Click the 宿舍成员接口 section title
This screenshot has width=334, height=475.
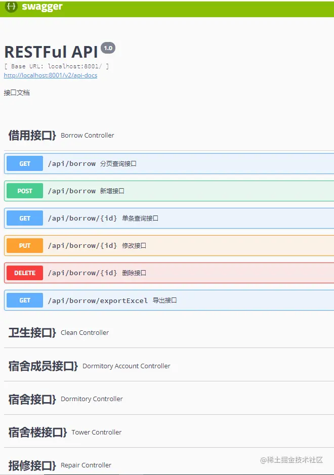(x=43, y=366)
